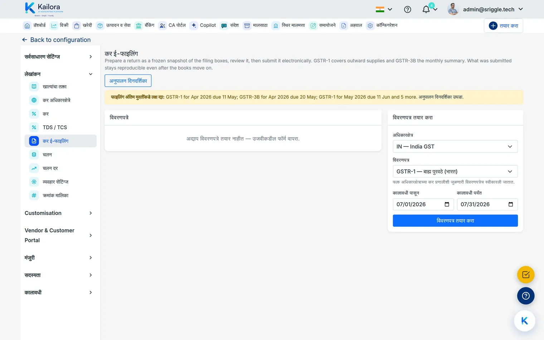This screenshot has height=340, width=544.
Task: Open चलन दर in the sidebar
Action: pyautogui.click(x=60, y=168)
